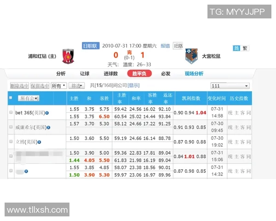Tick the checkbox for bet 365 row
The width and height of the screenshot is (276, 221).
tap(11, 112)
